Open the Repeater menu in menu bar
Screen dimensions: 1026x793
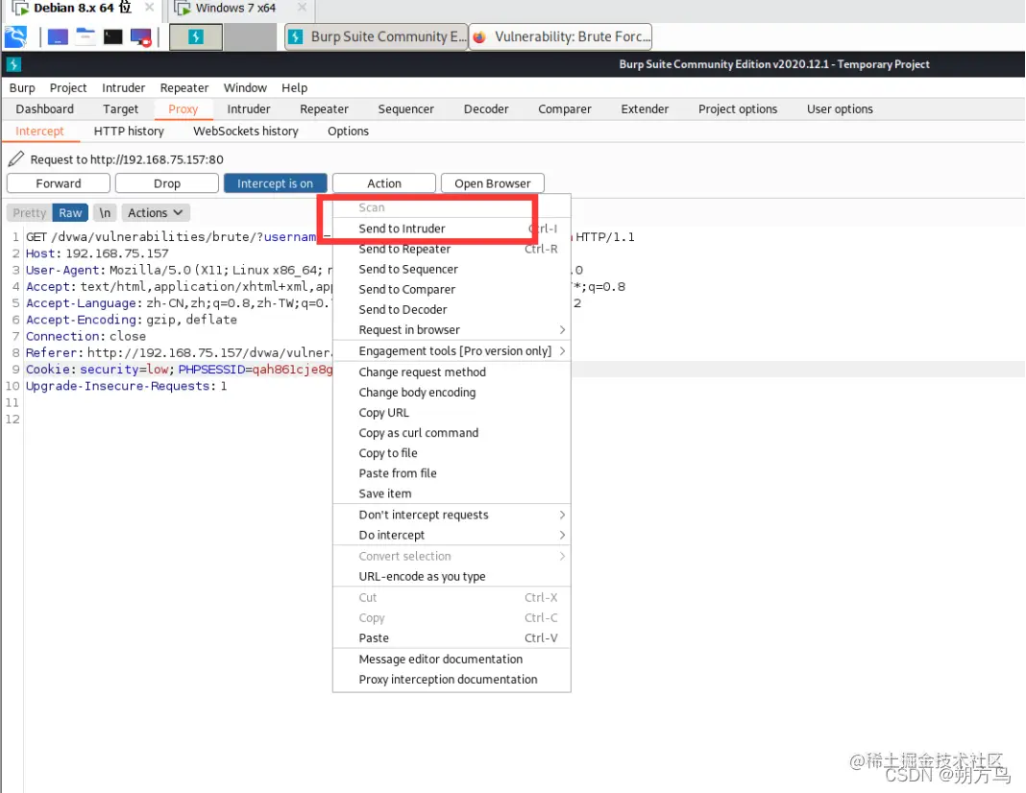click(183, 87)
